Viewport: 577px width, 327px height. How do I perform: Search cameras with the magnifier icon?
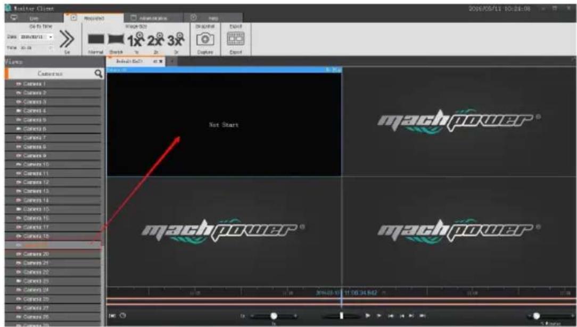pos(98,74)
